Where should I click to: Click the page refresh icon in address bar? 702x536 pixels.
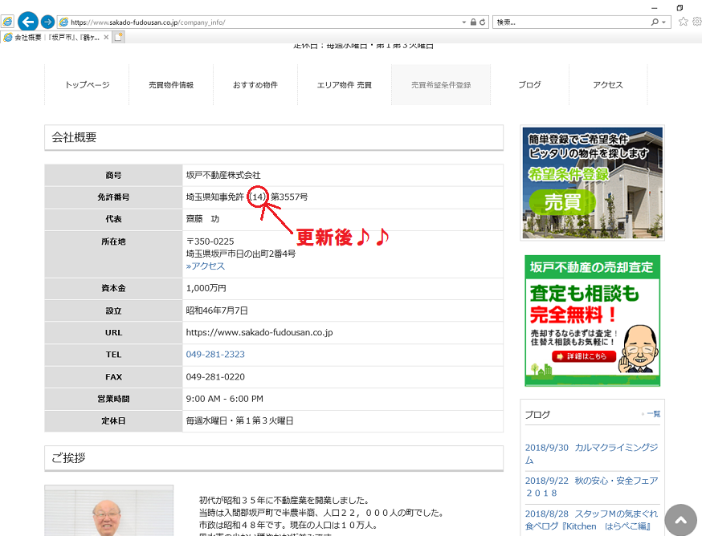[482, 22]
